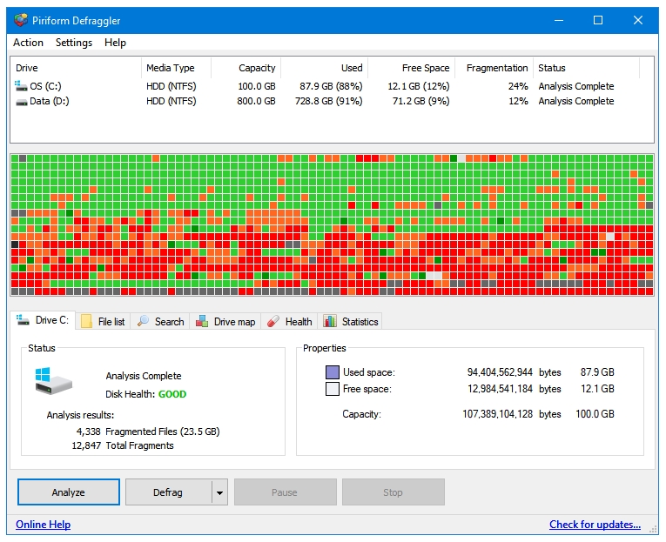Click the Statistics bar chart icon

(330, 321)
